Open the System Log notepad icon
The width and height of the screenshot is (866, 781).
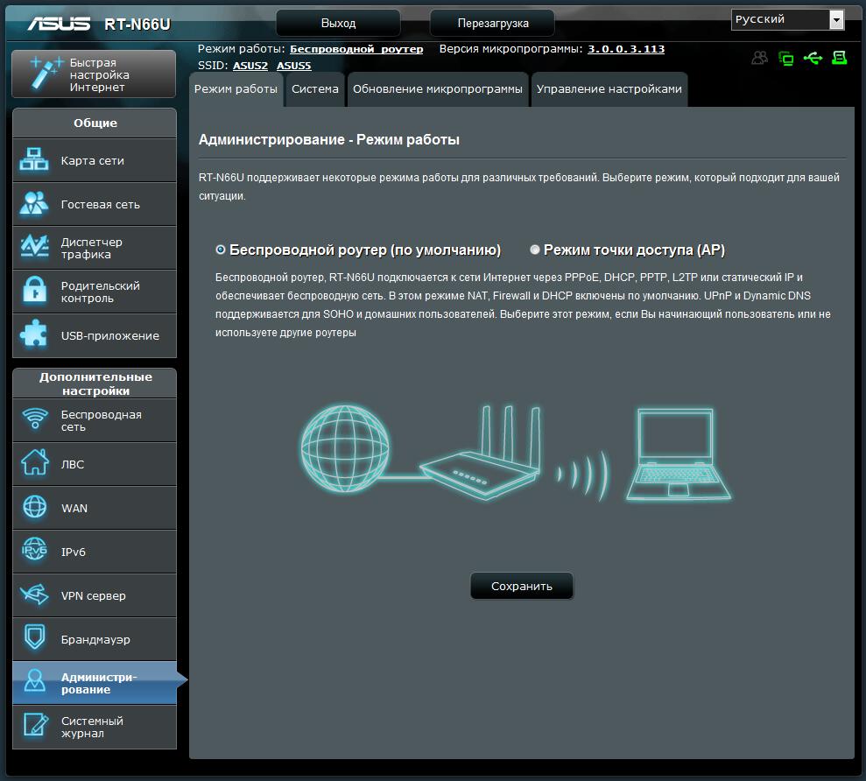pos(35,726)
